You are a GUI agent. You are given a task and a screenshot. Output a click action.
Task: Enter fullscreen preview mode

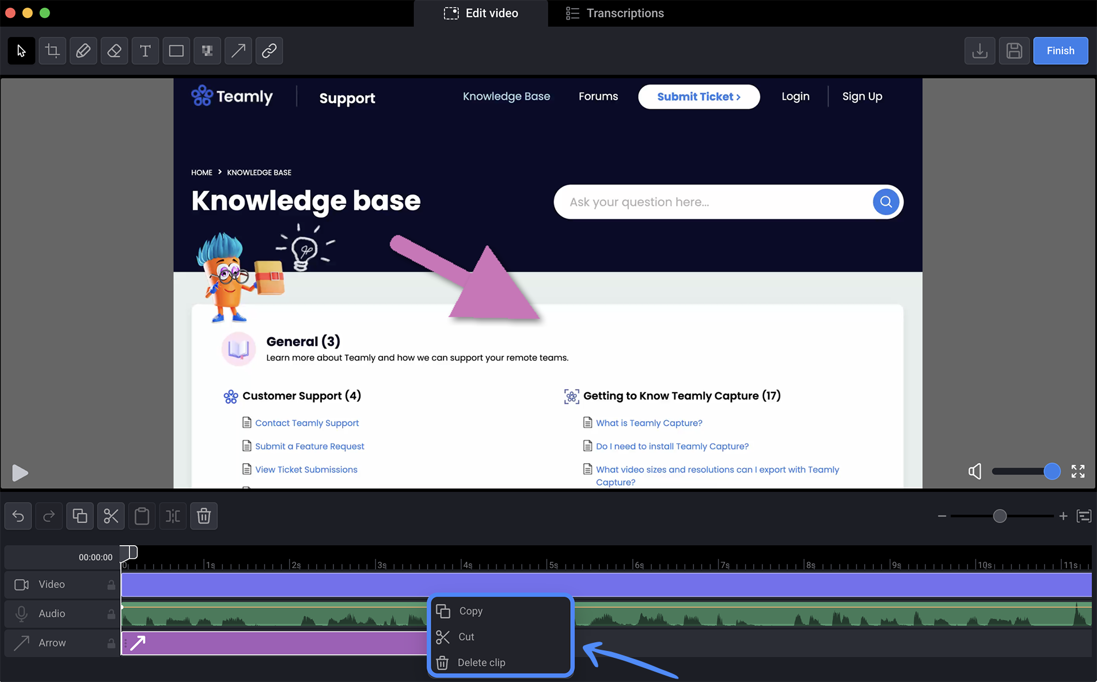click(x=1078, y=471)
